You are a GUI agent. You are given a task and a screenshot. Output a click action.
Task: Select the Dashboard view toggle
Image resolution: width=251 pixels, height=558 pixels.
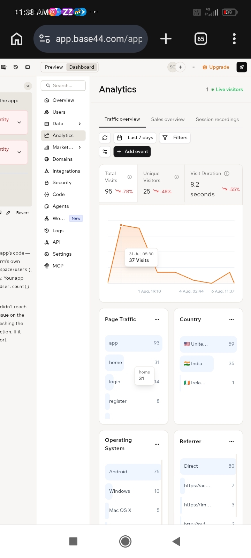click(82, 67)
